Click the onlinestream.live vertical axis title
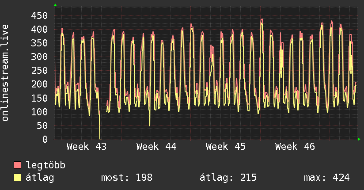Screen dimensions: 364x190 [5, 73]
